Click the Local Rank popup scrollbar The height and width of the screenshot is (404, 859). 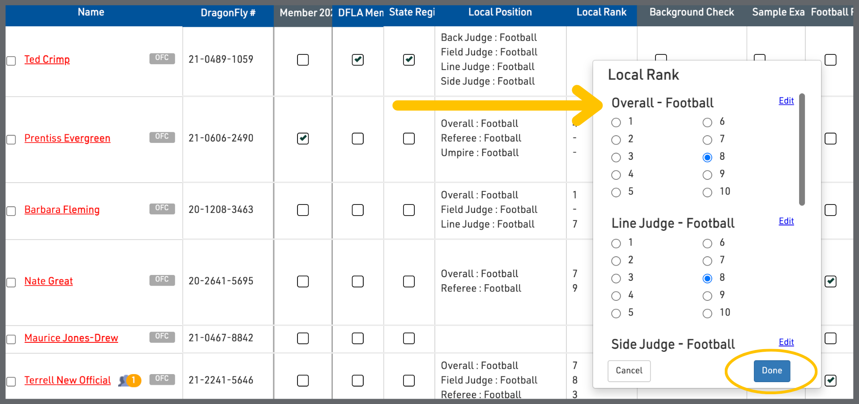tap(802, 150)
